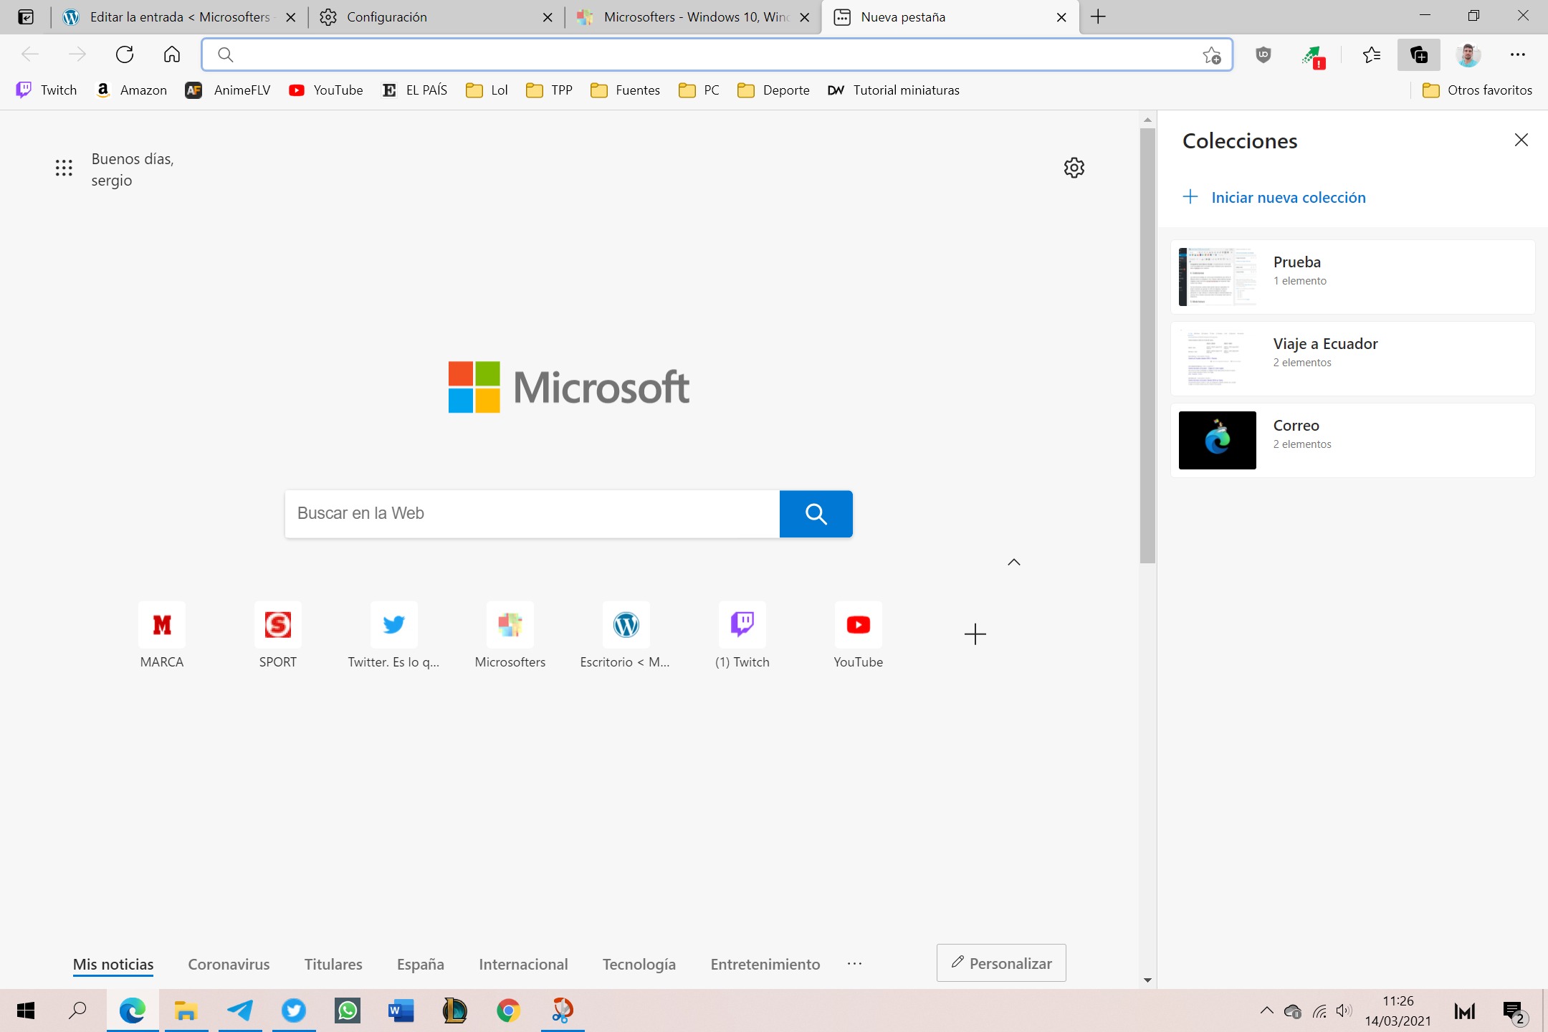This screenshot has width=1548, height=1032.
Task: Click the page vertical scrollbar thumb
Action: pos(1147,345)
